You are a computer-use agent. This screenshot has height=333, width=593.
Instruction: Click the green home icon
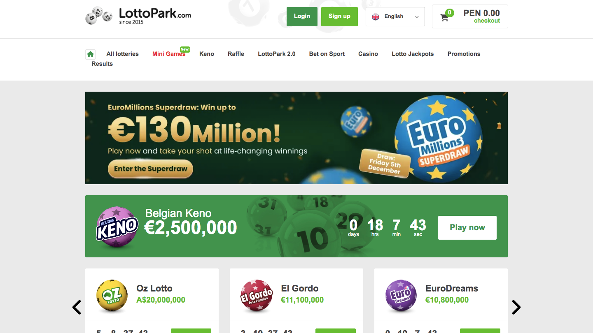click(91, 54)
